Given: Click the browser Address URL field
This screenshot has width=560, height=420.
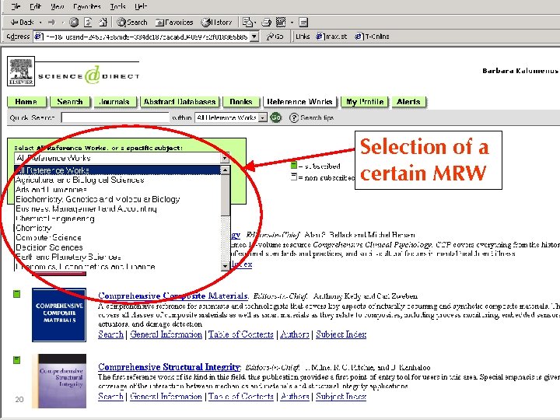Looking at the screenshot, I should click(x=142, y=37).
